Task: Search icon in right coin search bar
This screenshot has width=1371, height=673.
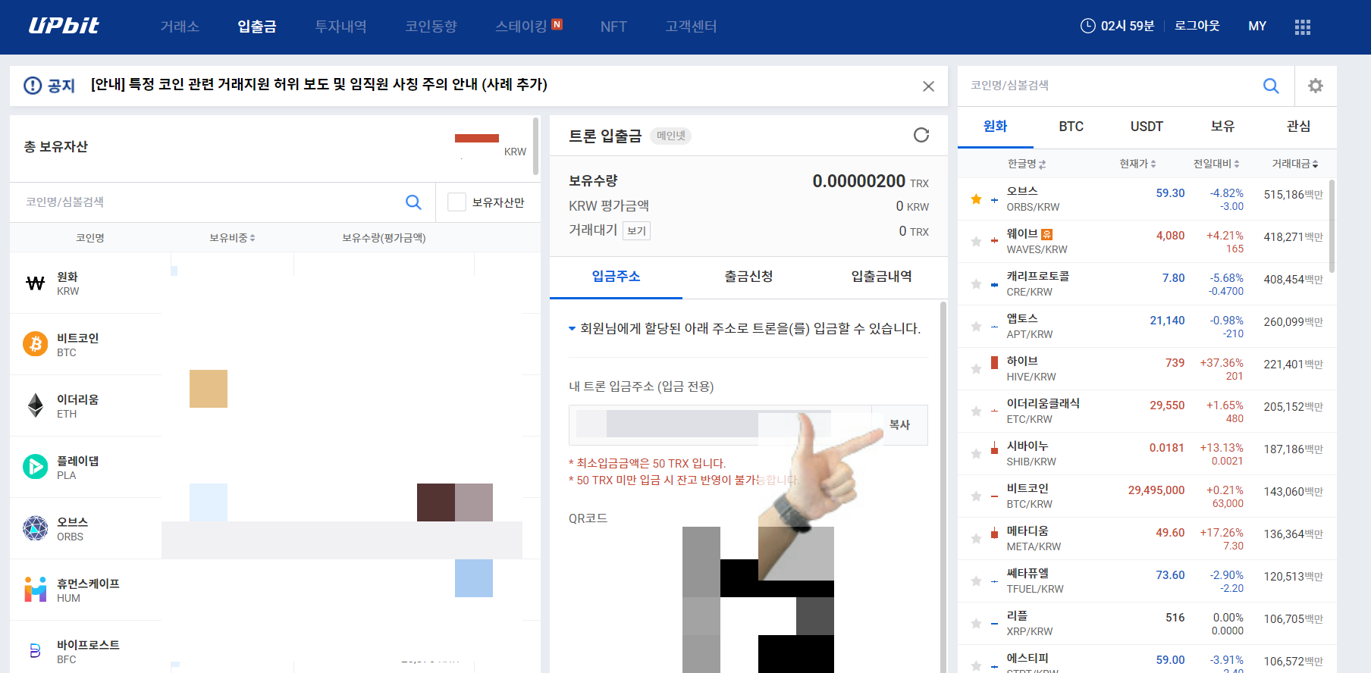Action: (x=1271, y=86)
